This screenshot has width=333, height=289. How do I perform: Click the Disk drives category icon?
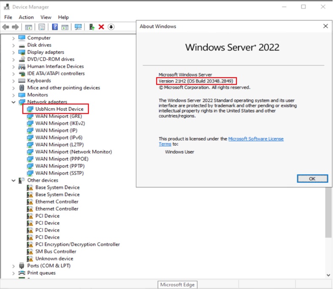[x=22, y=46]
